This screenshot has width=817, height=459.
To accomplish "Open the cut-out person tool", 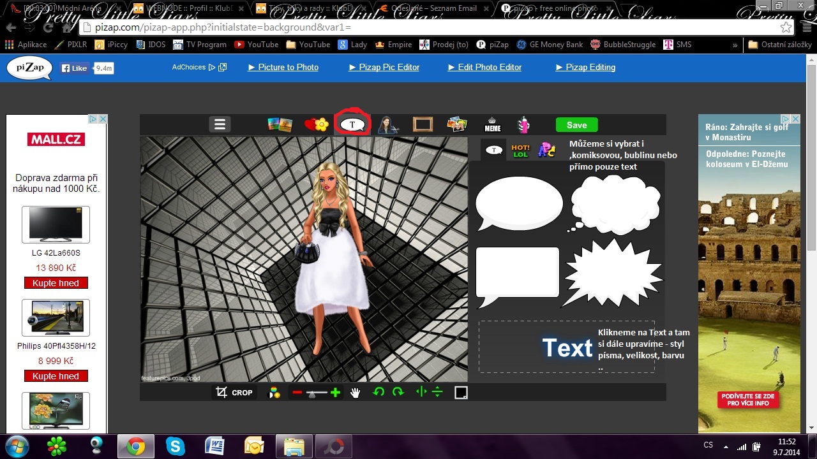I will 387,124.
